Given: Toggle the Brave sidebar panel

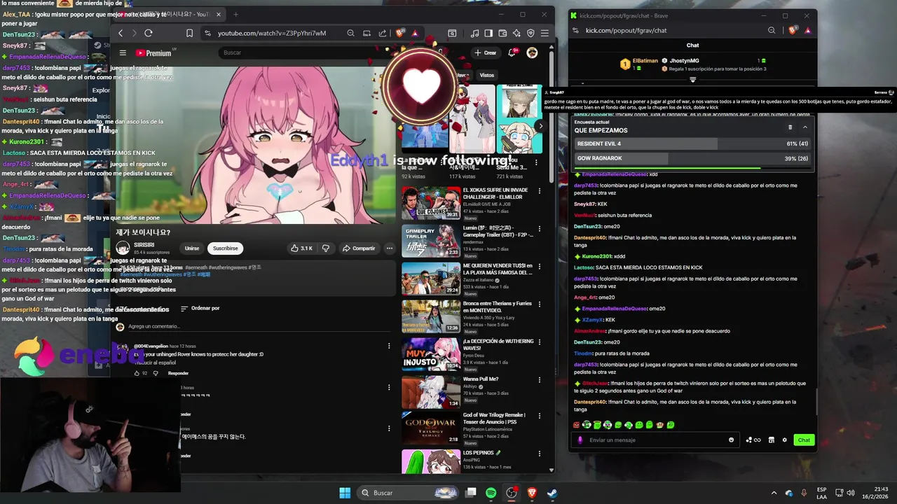Looking at the screenshot, I should (x=489, y=33).
